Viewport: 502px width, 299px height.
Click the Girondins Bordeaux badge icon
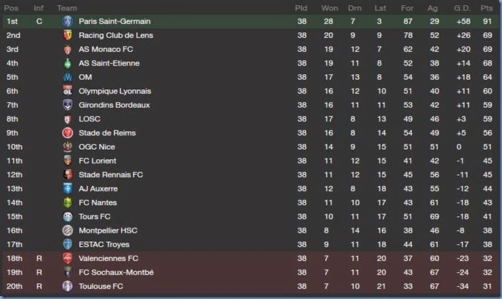[68, 105]
